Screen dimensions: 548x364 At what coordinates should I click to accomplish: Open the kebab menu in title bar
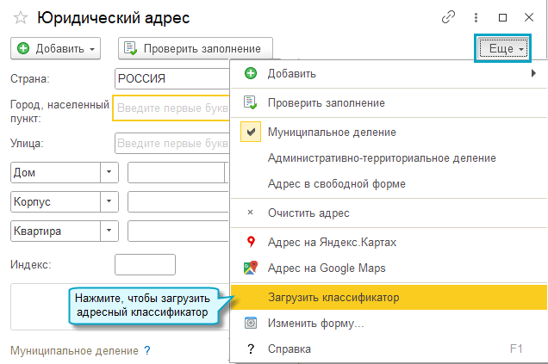pos(476,17)
